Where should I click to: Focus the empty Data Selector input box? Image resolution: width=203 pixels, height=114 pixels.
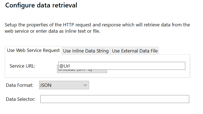115,99
